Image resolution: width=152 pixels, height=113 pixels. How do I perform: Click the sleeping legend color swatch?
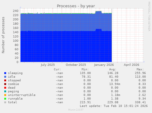(x=5, y=73)
